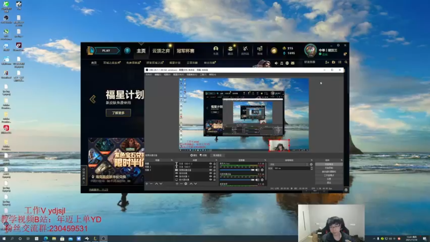This screenshot has height=242, width=430.
Task: Open the 生涯 profile icon in League client
Action: (x=216, y=50)
